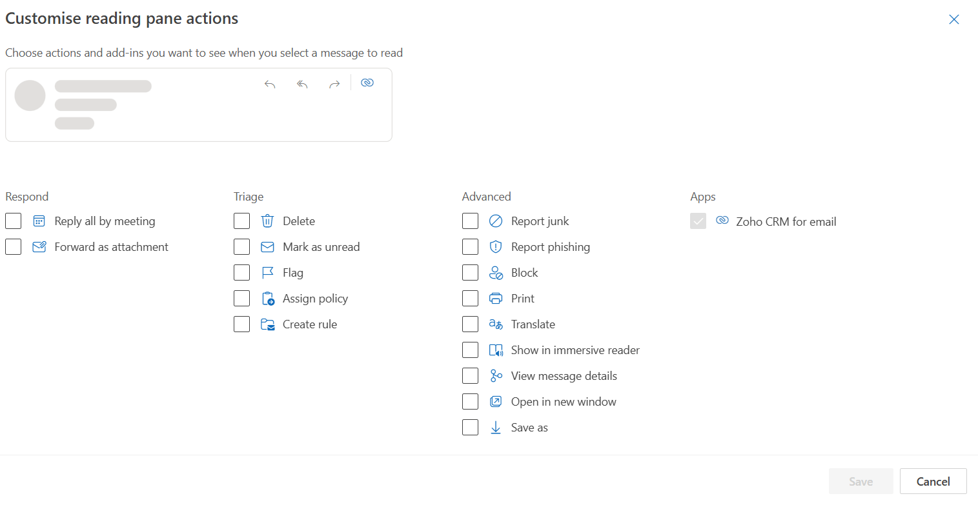Select the View message details label

click(564, 376)
